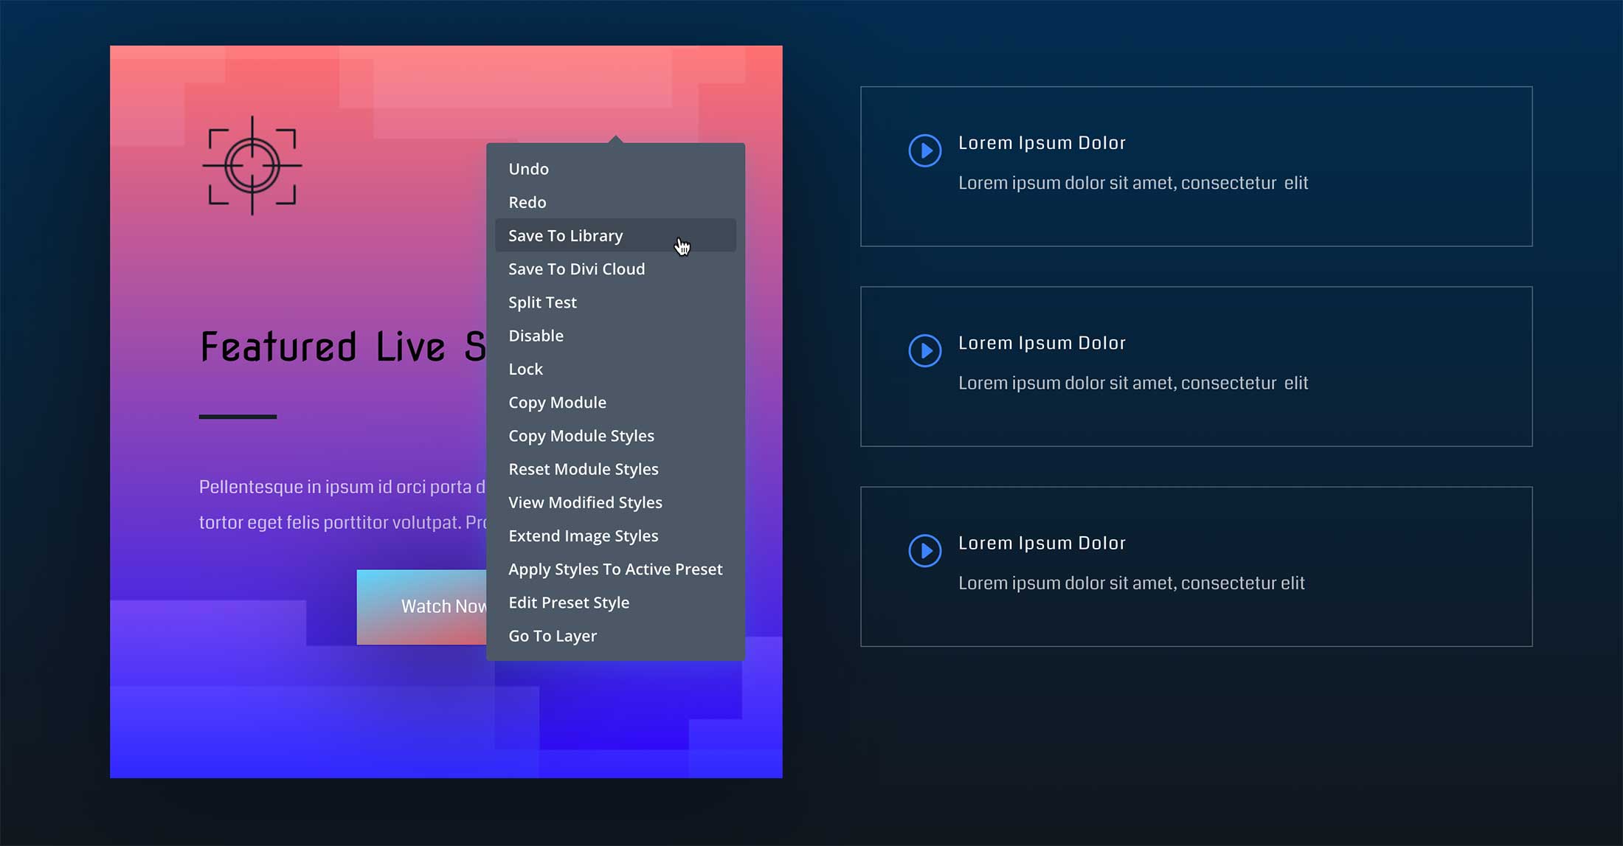Select Save To Library menu option

click(565, 235)
